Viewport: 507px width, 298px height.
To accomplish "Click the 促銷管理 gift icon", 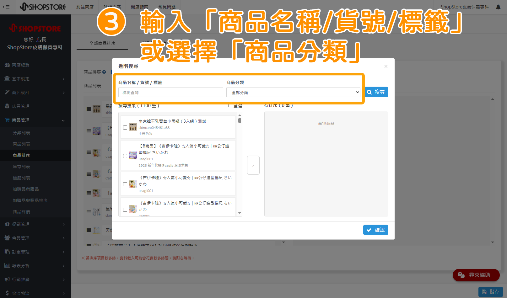I will coord(7,224).
